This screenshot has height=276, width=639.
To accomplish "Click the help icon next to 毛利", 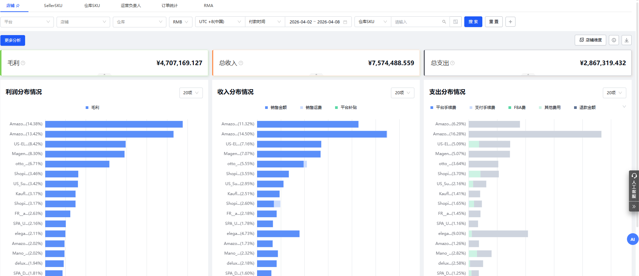I will click(23, 63).
